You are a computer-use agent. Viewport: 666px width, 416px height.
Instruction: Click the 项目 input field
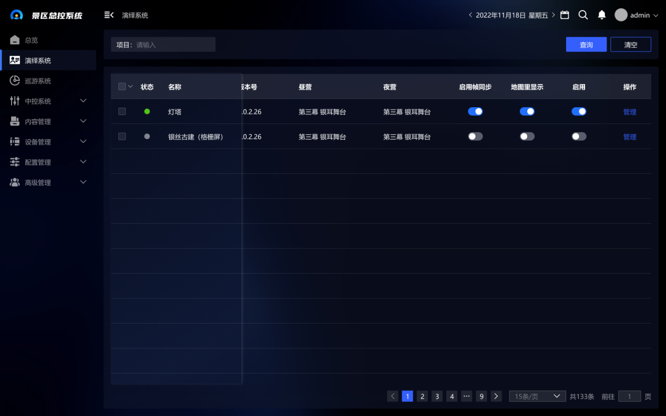tap(173, 45)
